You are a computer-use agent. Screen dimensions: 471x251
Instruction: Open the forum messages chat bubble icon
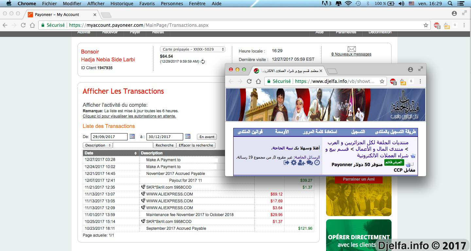[x=309, y=163]
